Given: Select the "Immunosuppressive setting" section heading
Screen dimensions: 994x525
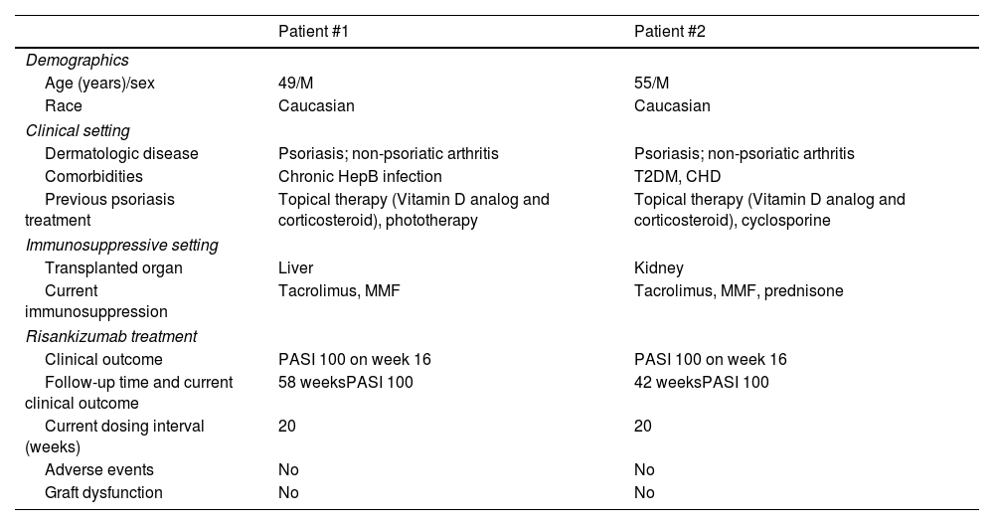Looking at the screenshot, I should tap(121, 245).
